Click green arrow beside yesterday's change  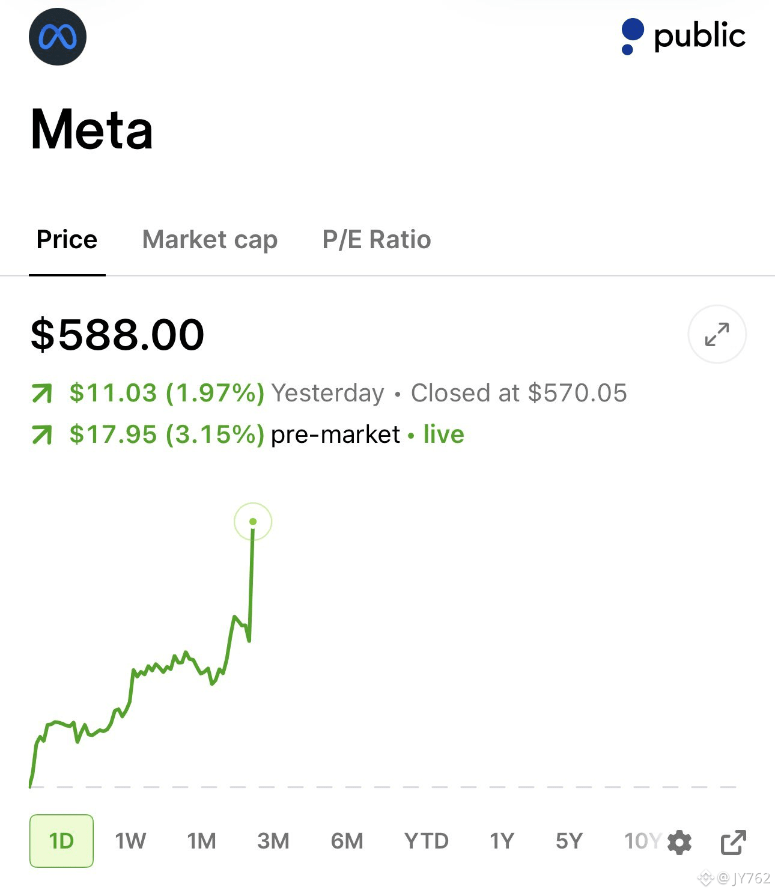click(42, 394)
